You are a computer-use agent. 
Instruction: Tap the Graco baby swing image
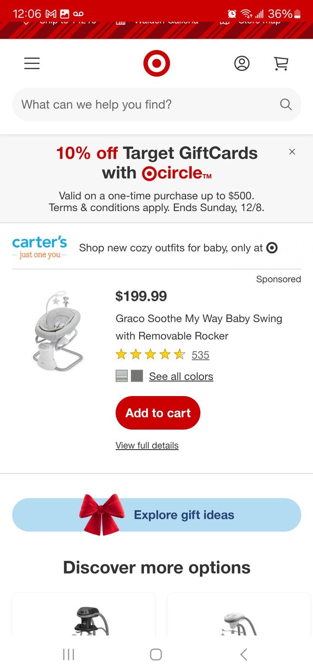pos(58,331)
